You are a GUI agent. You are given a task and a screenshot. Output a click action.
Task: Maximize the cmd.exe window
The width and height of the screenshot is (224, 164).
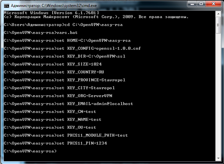201,4
